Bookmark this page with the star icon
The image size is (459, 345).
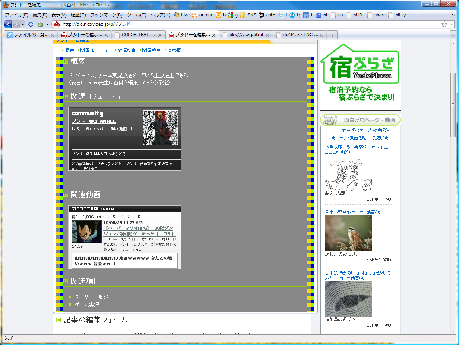pos(444,24)
